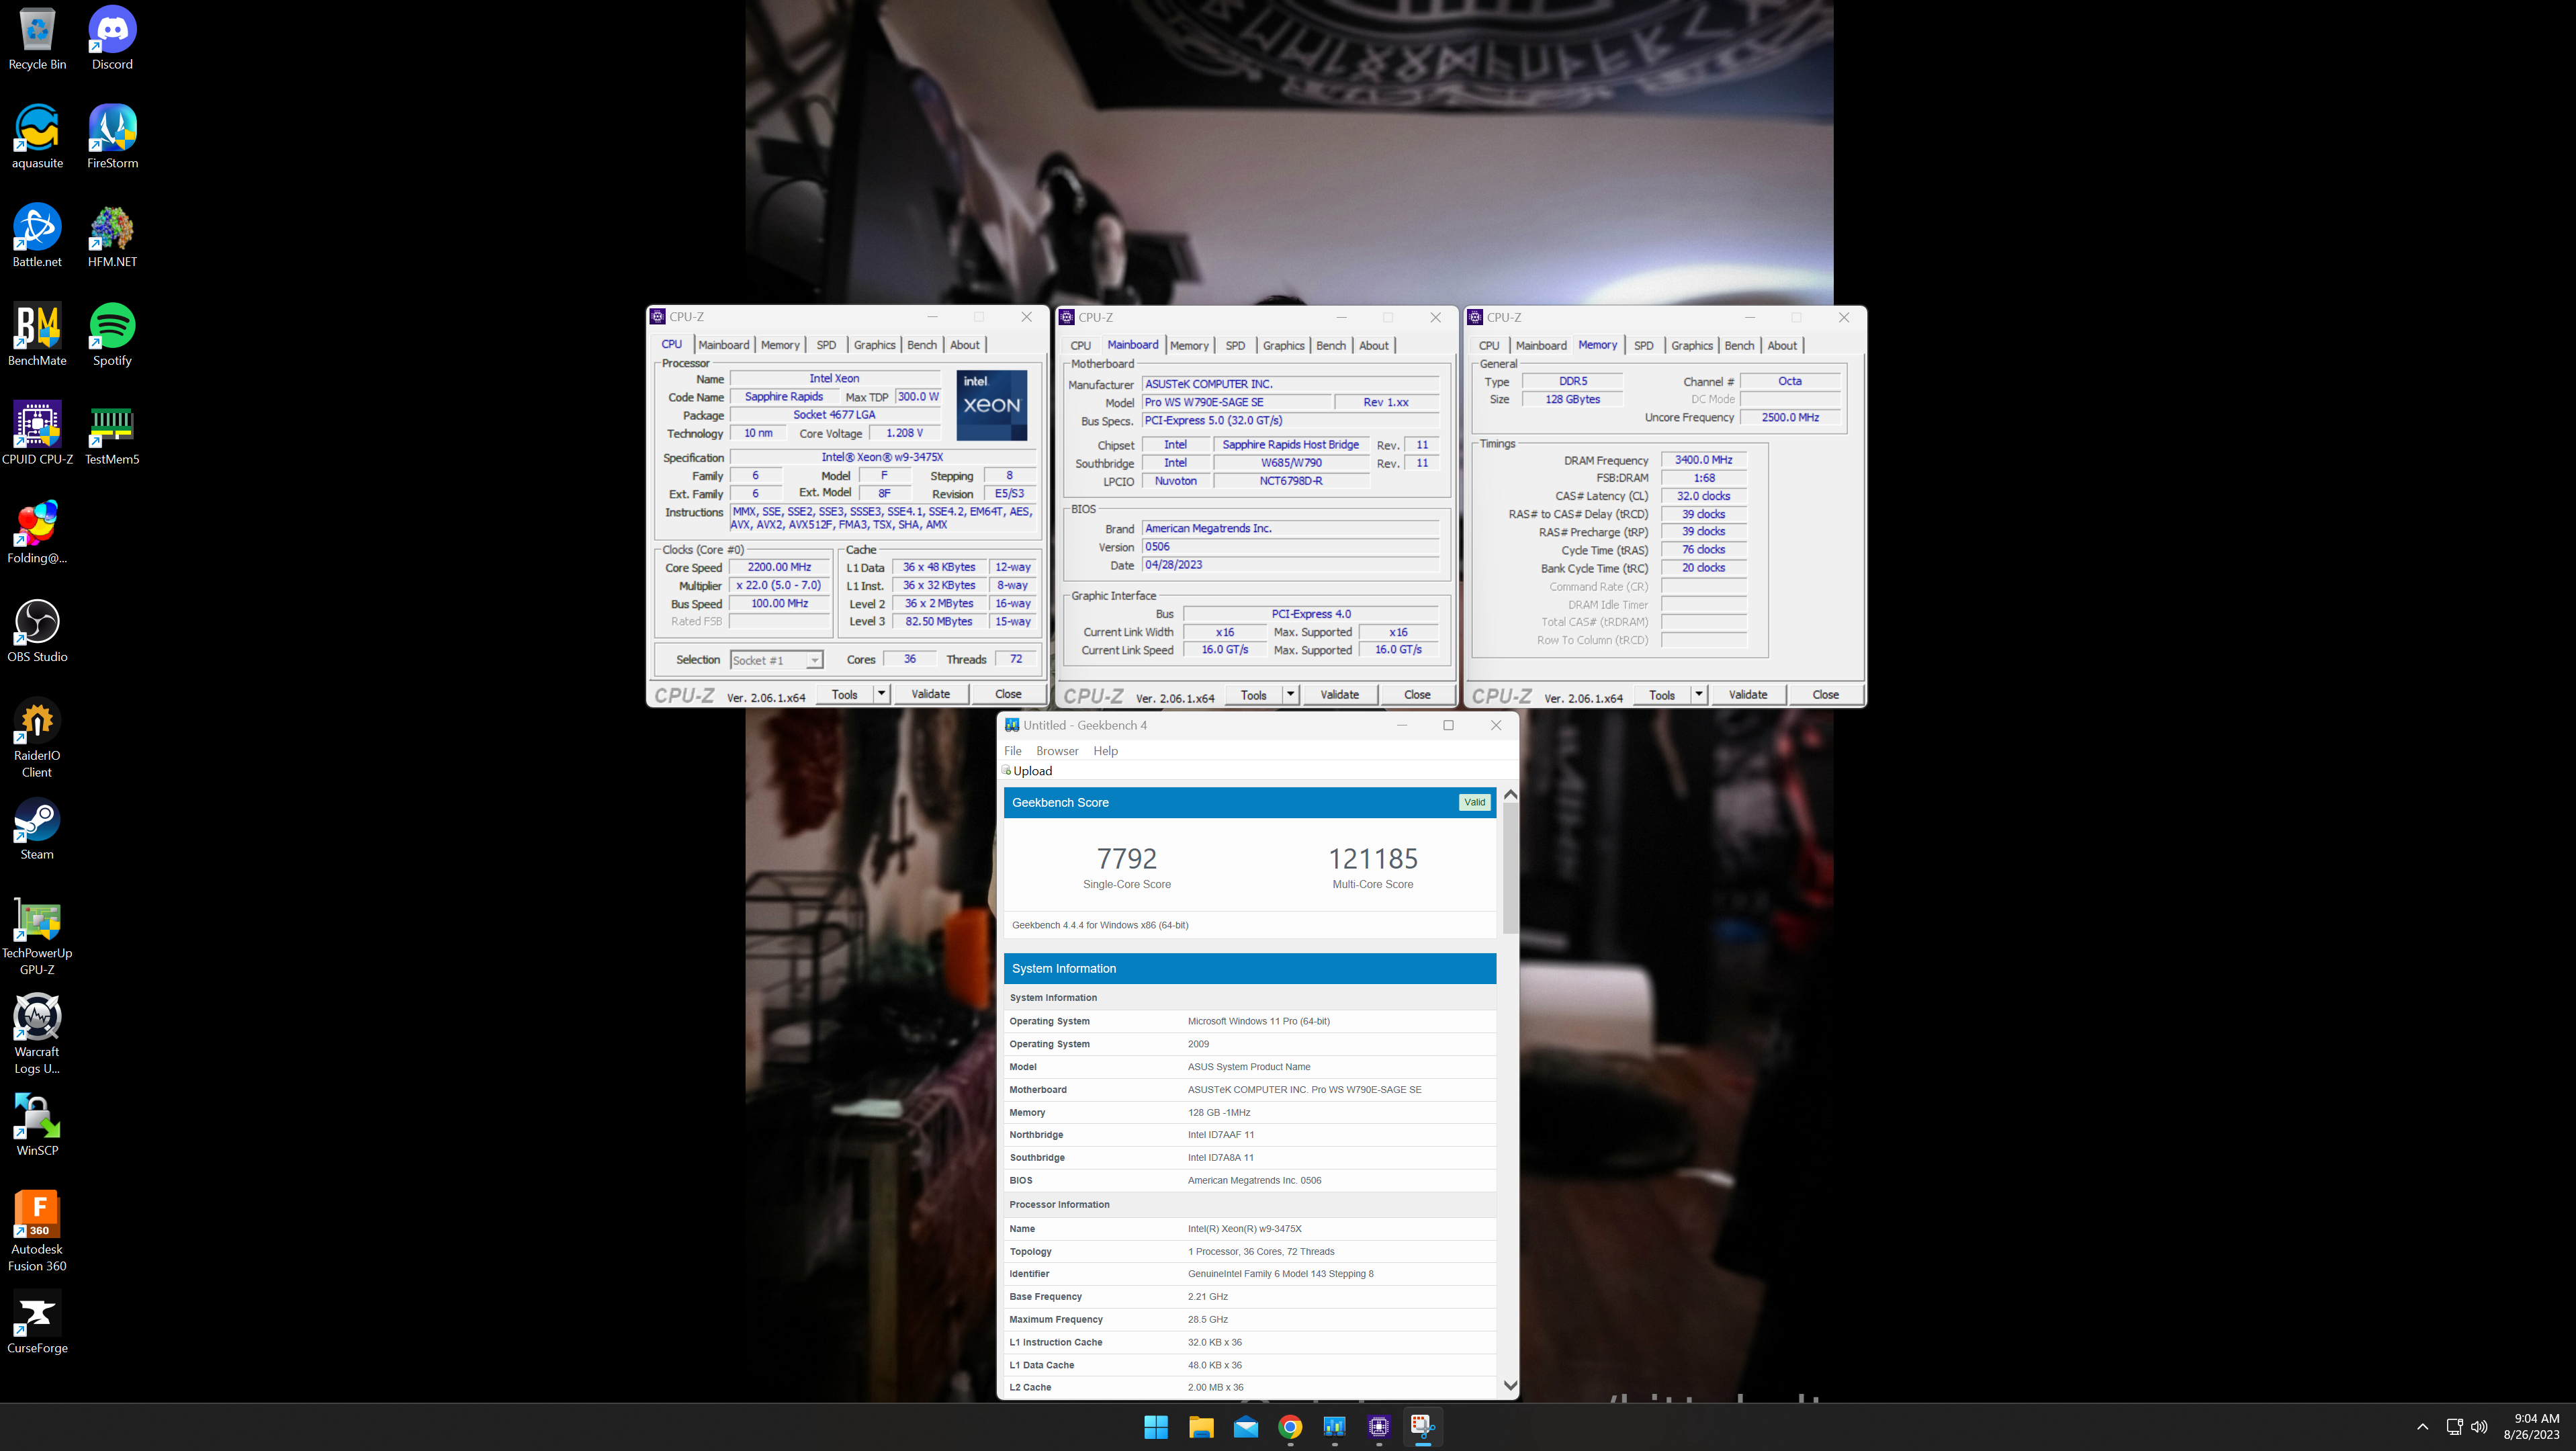
Task: Open Graphics tab in Memory CPU-Z window
Action: coord(1692,346)
